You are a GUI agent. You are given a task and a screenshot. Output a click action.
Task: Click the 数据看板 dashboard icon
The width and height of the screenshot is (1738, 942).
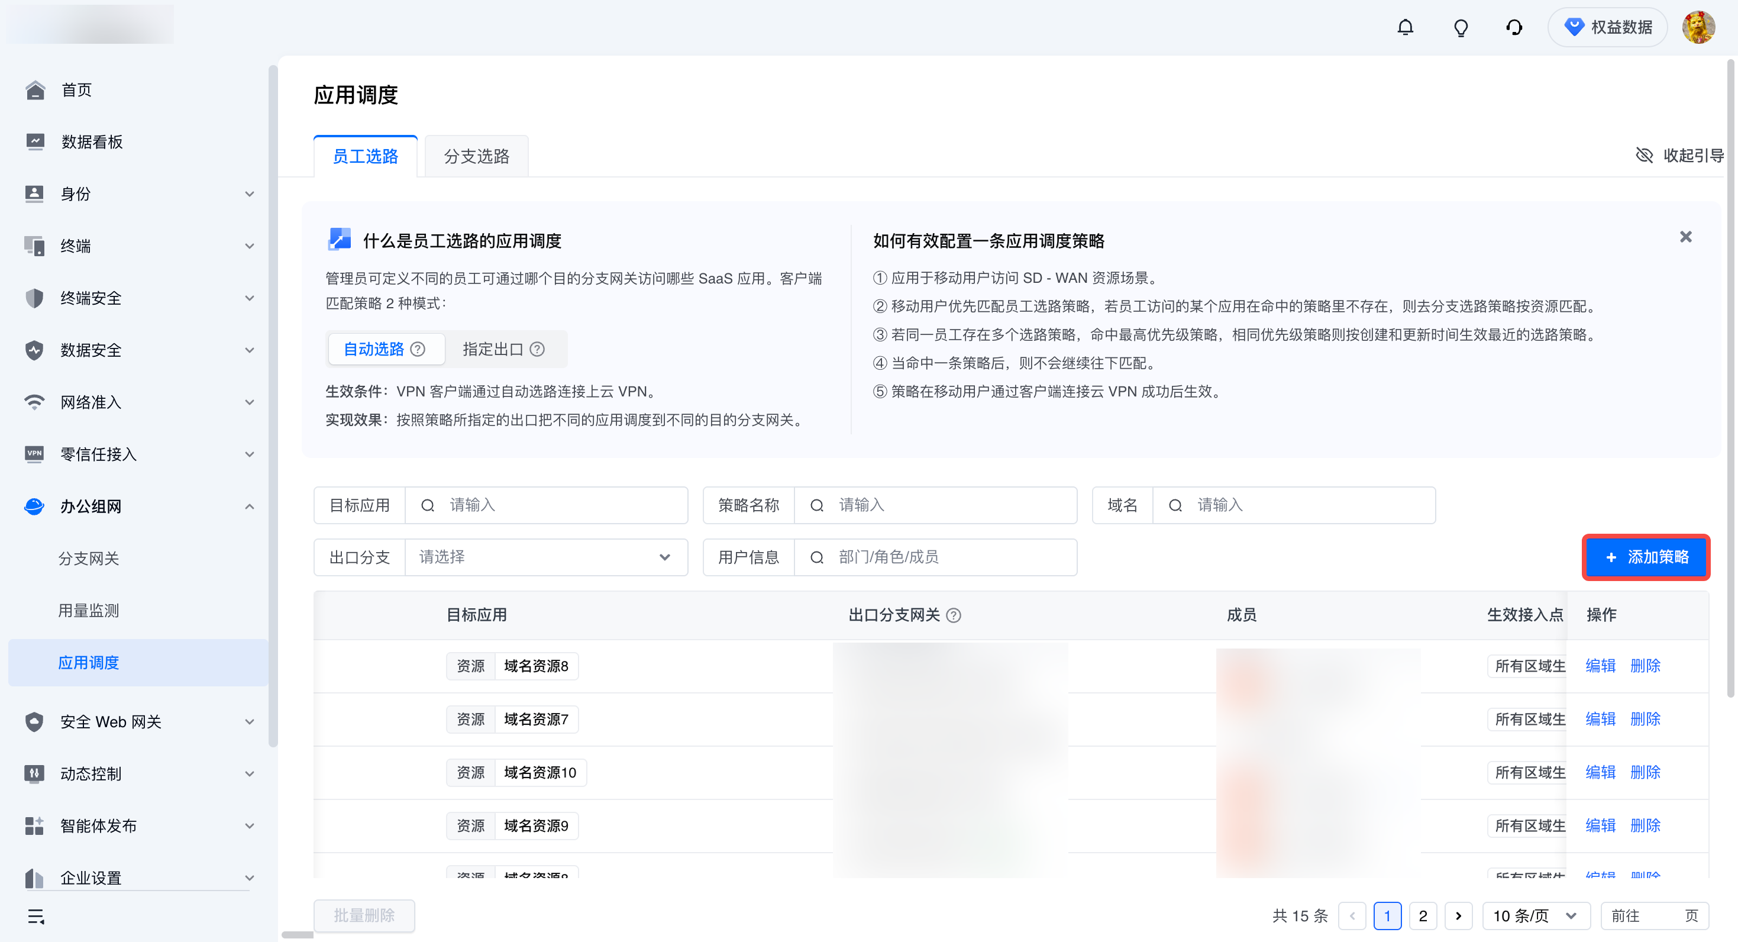point(35,141)
